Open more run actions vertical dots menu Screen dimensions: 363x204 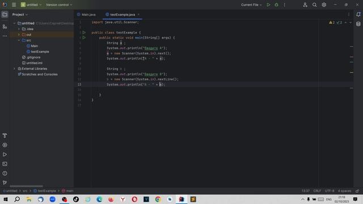(x=285, y=5)
